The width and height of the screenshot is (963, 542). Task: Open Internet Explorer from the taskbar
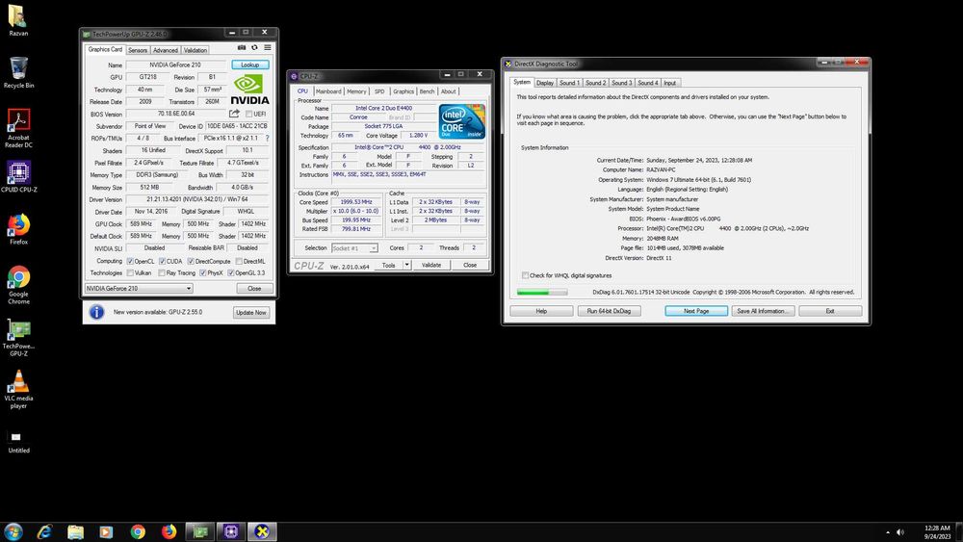[x=44, y=531]
